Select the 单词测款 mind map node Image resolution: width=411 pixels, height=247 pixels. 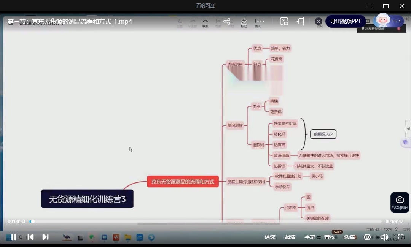point(235,126)
